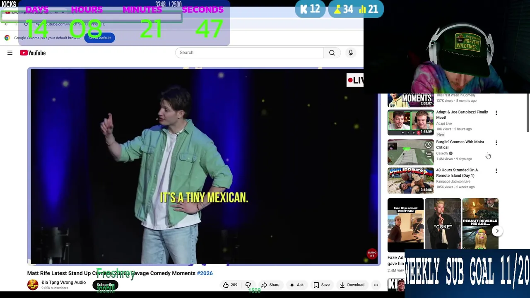
Task: Open options for 48 Hours Stranded video
Action: pos(496,171)
